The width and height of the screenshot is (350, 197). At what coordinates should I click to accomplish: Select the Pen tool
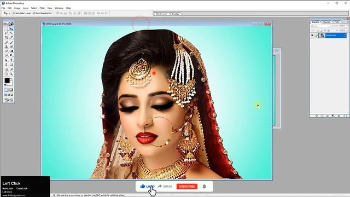7,65
